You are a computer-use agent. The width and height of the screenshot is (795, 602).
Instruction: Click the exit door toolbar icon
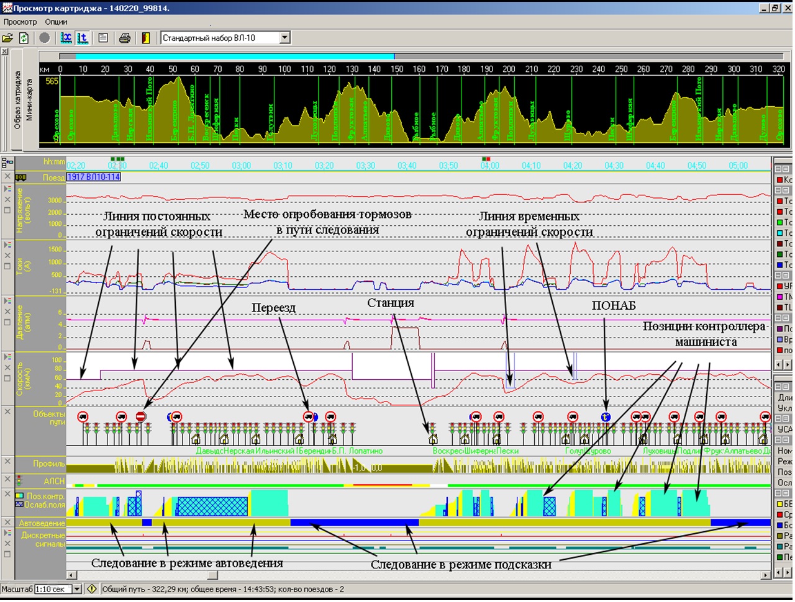click(146, 38)
